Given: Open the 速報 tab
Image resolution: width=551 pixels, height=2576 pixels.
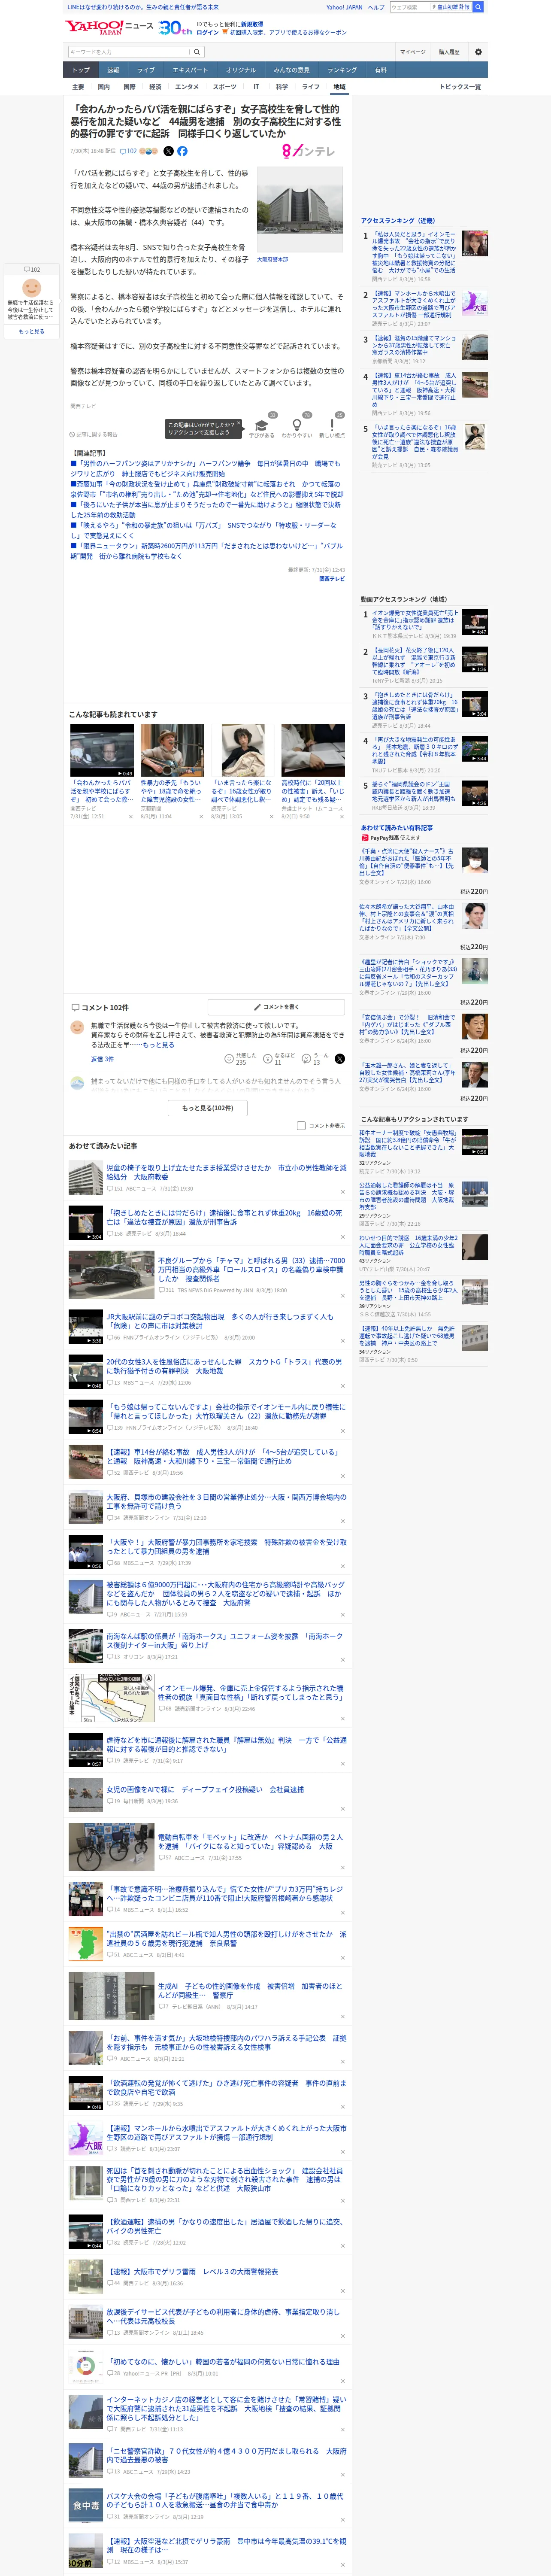Looking at the screenshot, I should (113, 70).
